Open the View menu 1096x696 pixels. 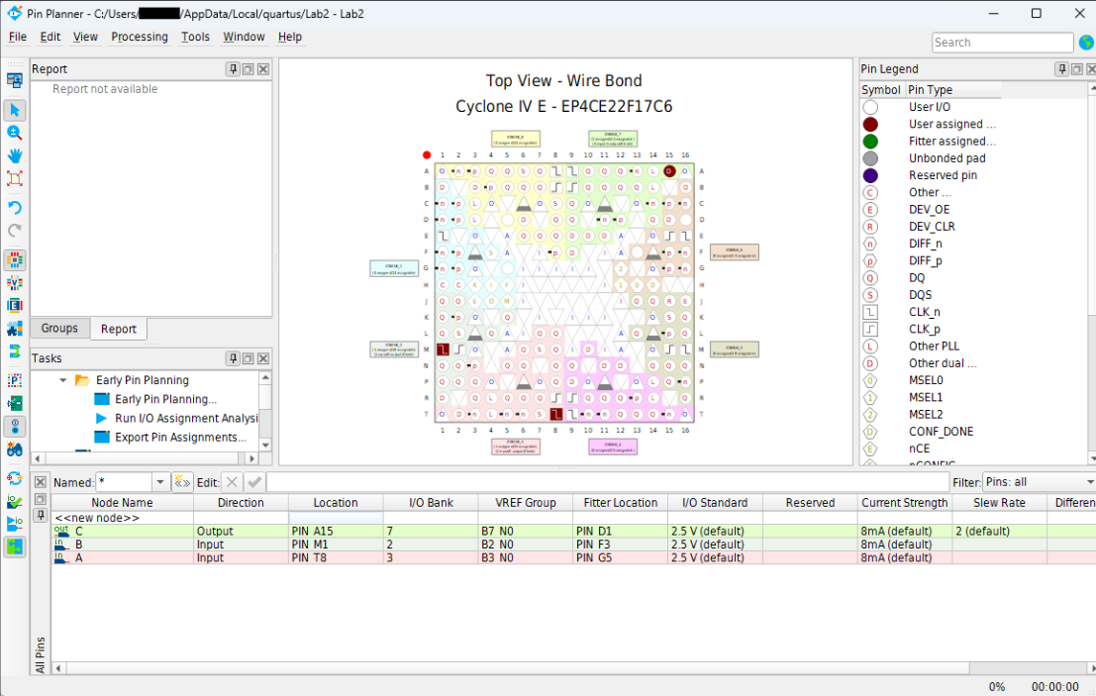coord(85,37)
